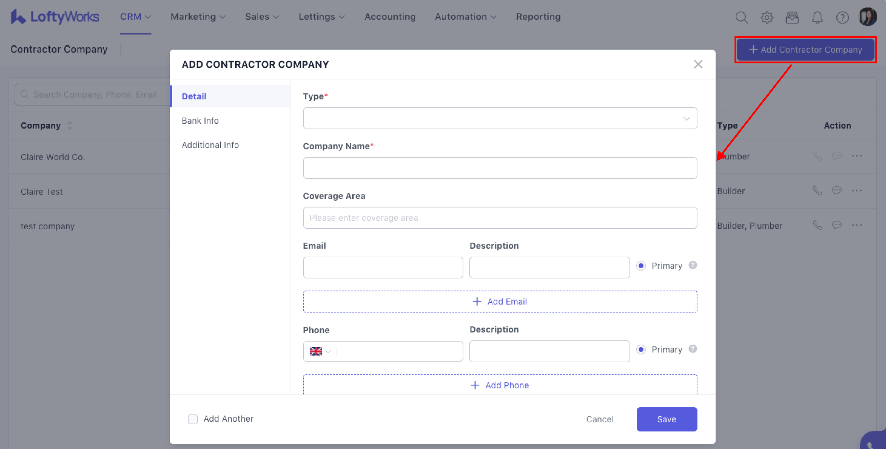Switch to the Additional Info tab
This screenshot has width=886, height=449.
click(210, 145)
